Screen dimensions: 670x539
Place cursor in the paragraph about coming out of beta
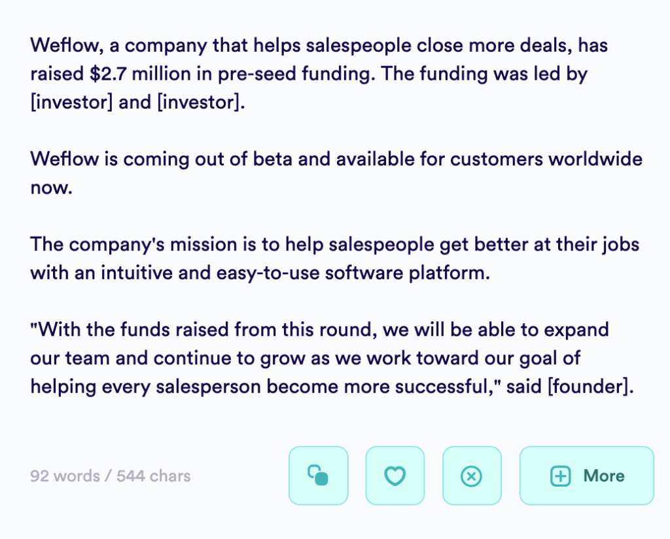point(336,173)
